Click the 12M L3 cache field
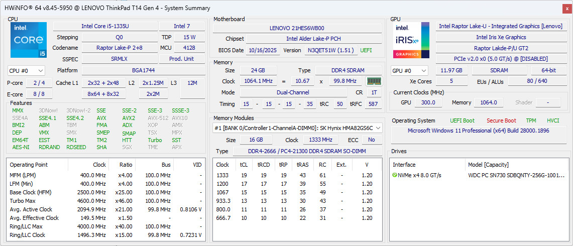Screen dimensions: 573x246 click(192, 88)
